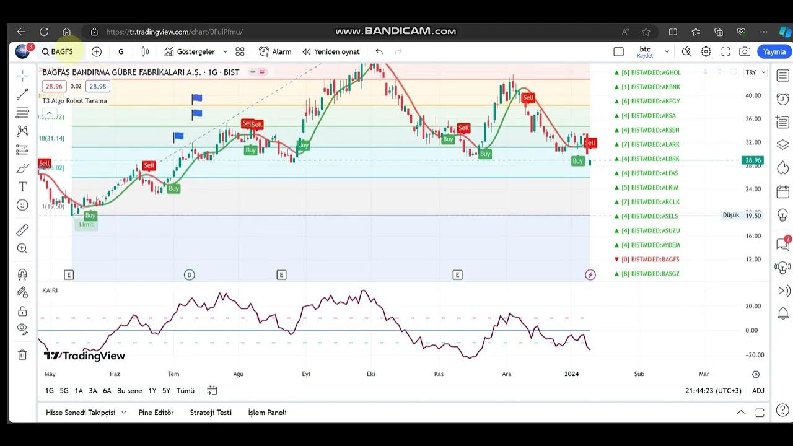This screenshot has width=793, height=446.
Task: Open symbol search BAGFS
Action: pos(58,51)
